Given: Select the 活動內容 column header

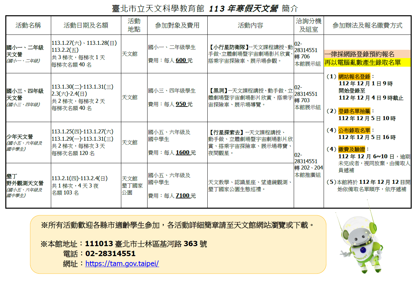Looking at the screenshot, I should coord(250,25).
